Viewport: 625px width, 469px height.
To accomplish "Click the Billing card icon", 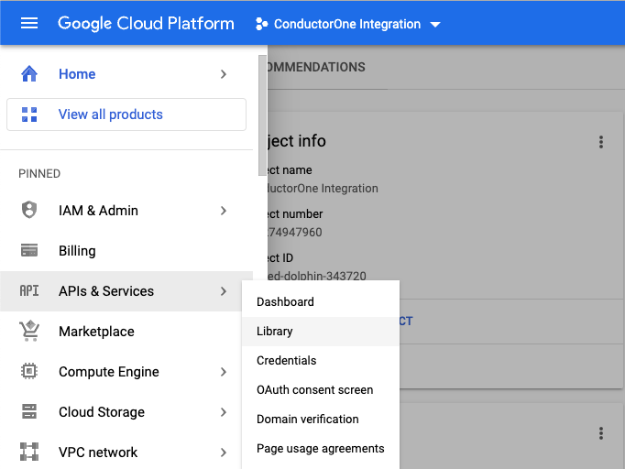I will 29,251.
